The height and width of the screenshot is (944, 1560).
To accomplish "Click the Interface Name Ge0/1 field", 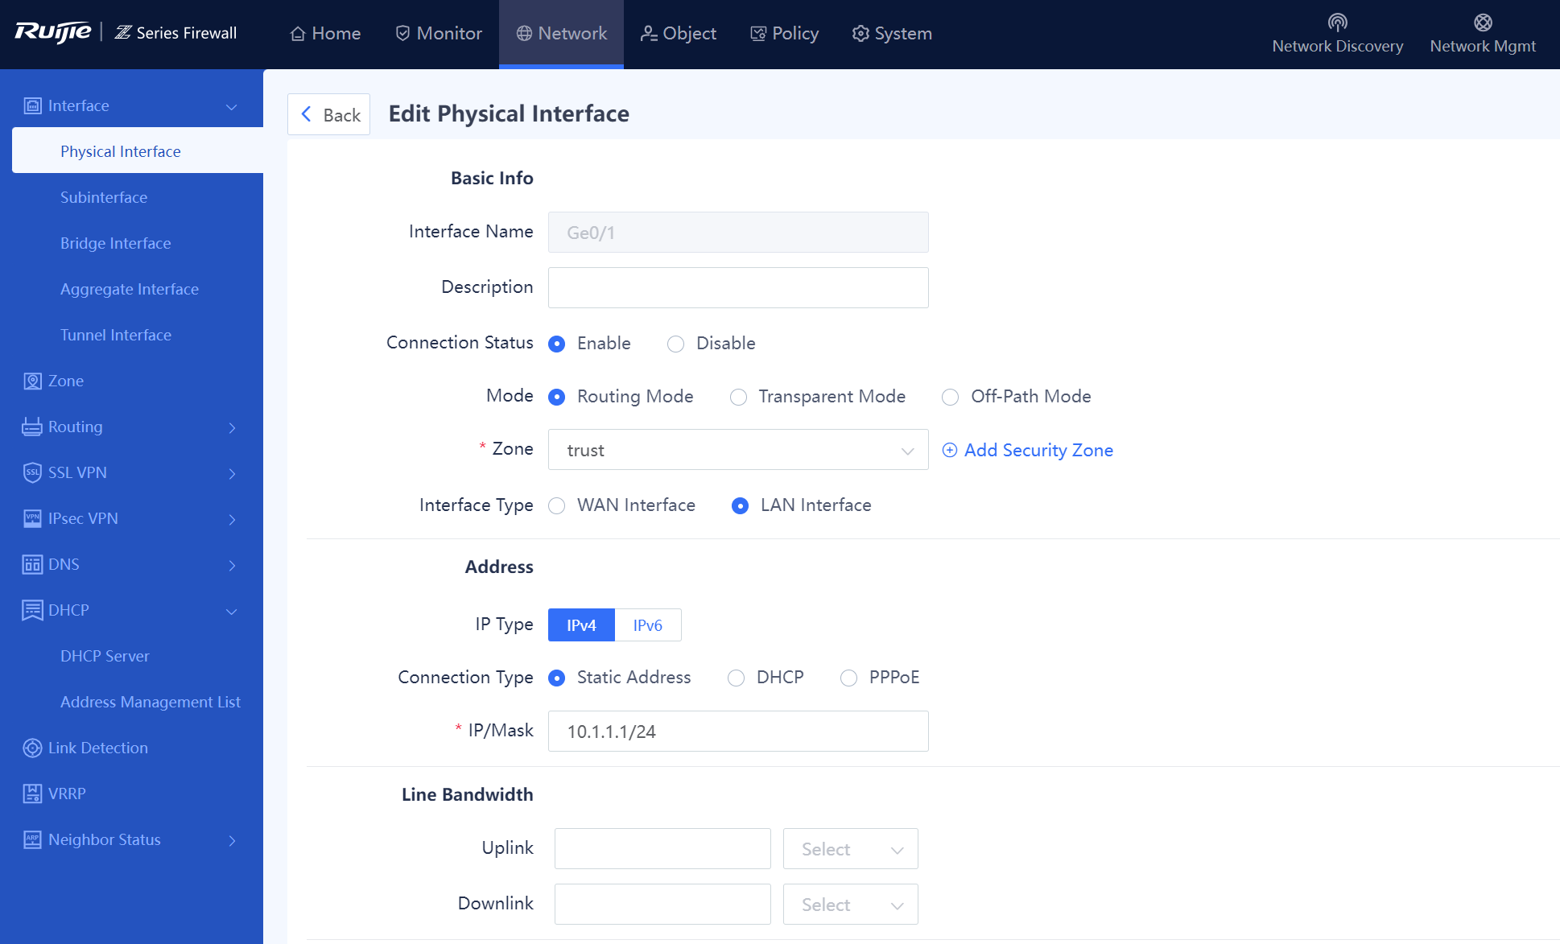I will point(738,232).
